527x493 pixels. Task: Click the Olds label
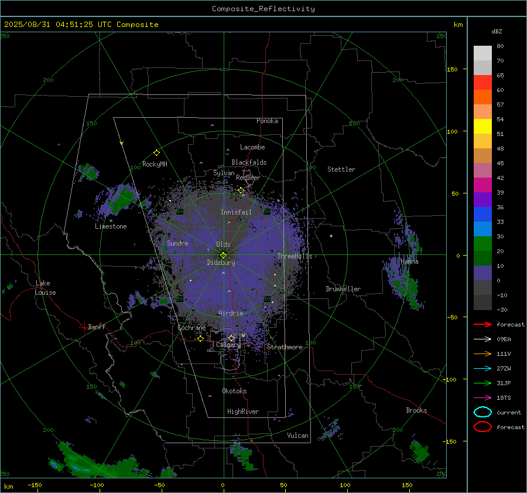(223, 244)
